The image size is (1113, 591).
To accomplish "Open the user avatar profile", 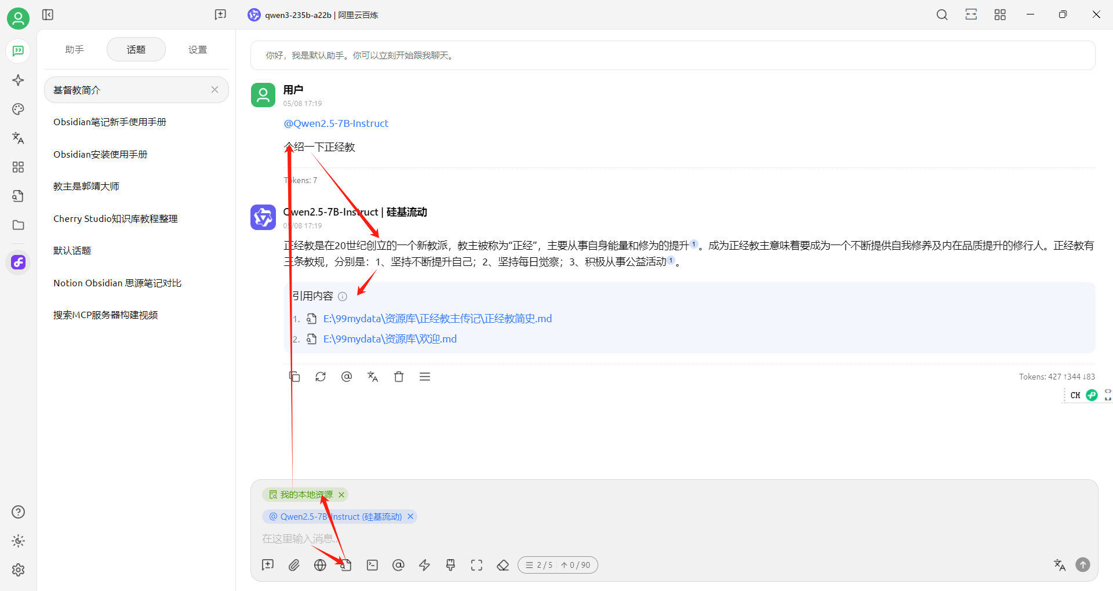I will [18, 19].
